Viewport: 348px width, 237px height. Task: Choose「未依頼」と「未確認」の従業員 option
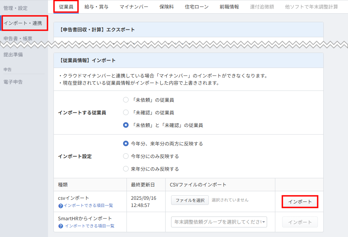tap(126, 125)
